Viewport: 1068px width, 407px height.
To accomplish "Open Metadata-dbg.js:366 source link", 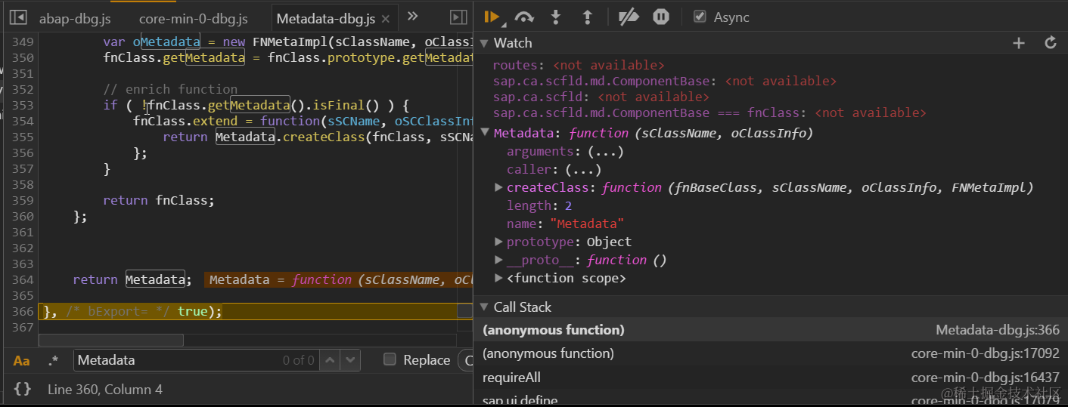I will point(997,330).
